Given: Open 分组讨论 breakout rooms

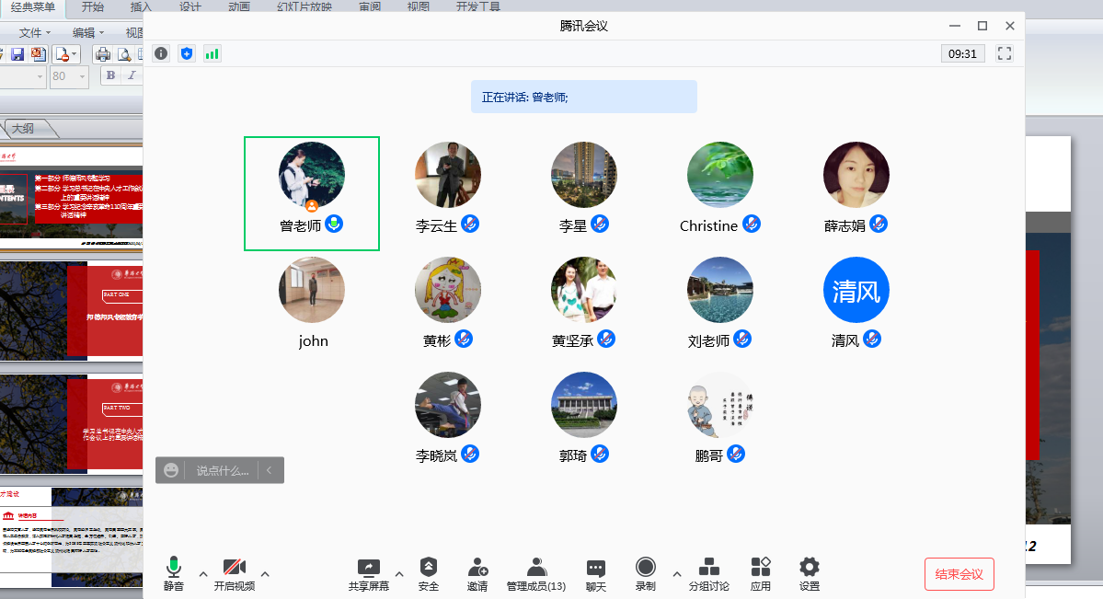Looking at the screenshot, I should [x=709, y=568].
